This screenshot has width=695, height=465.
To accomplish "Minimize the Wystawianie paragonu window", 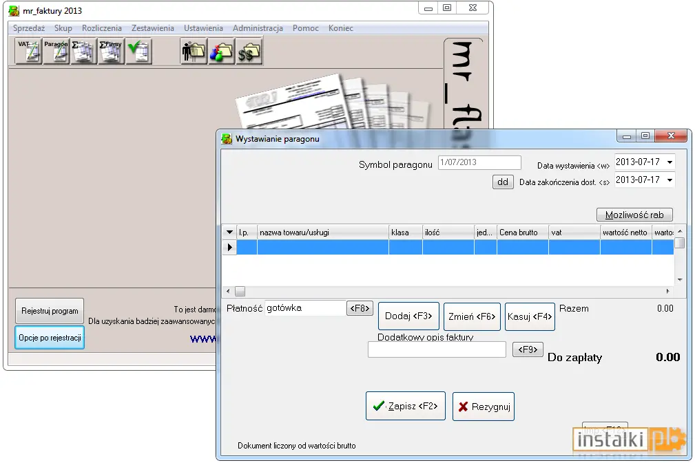I will [x=627, y=136].
